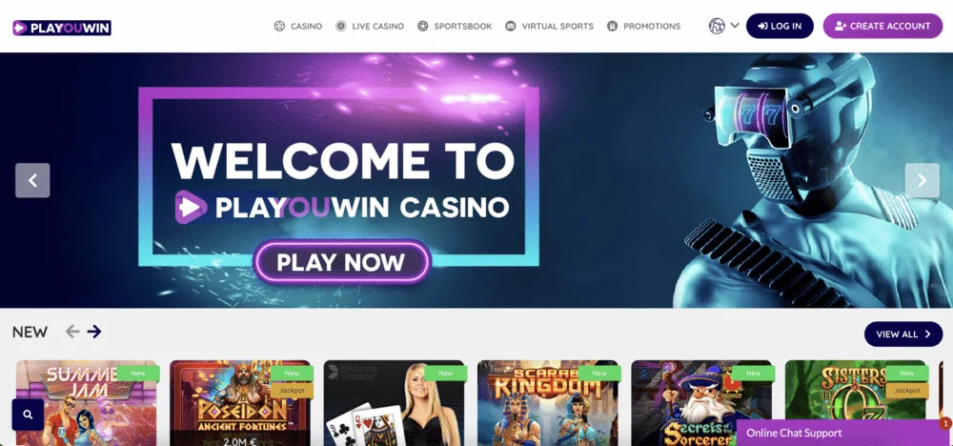This screenshot has width=953, height=446.
Task: Expand the language dropdown chevron
Action: tap(734, 26)
